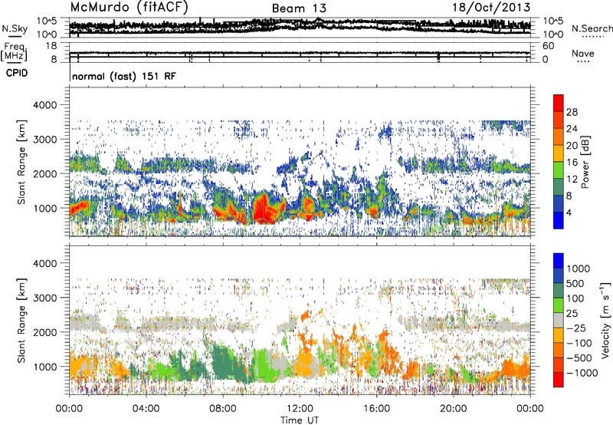Viewport: 613px width, 425px height.
Task: Click the "-100" velocity colorbar label
Action: [579, 343]
